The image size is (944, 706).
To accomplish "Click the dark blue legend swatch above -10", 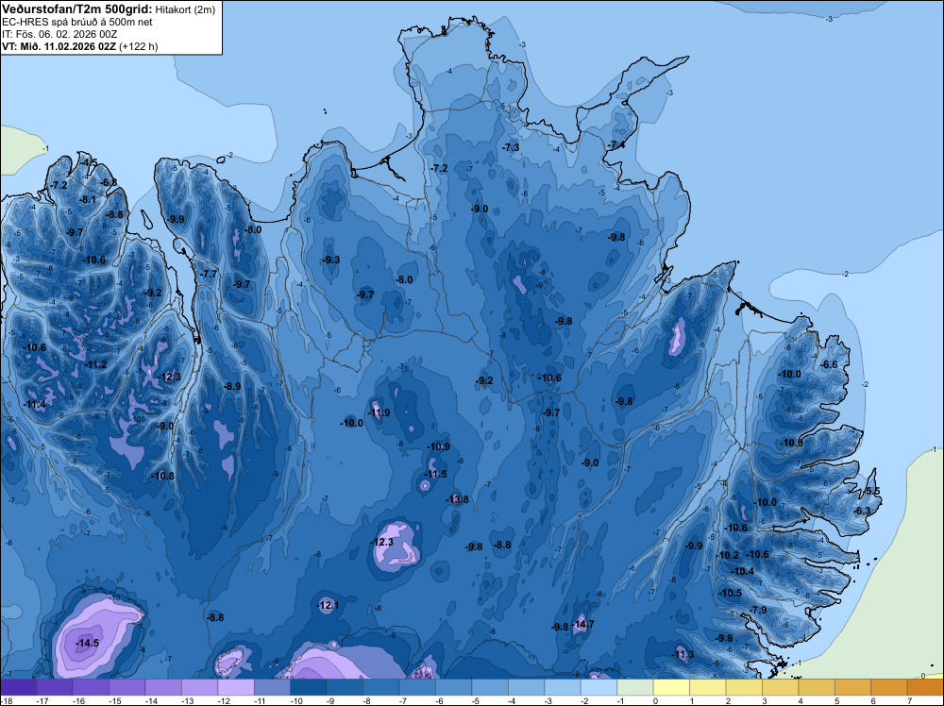I will click(309, 687).
